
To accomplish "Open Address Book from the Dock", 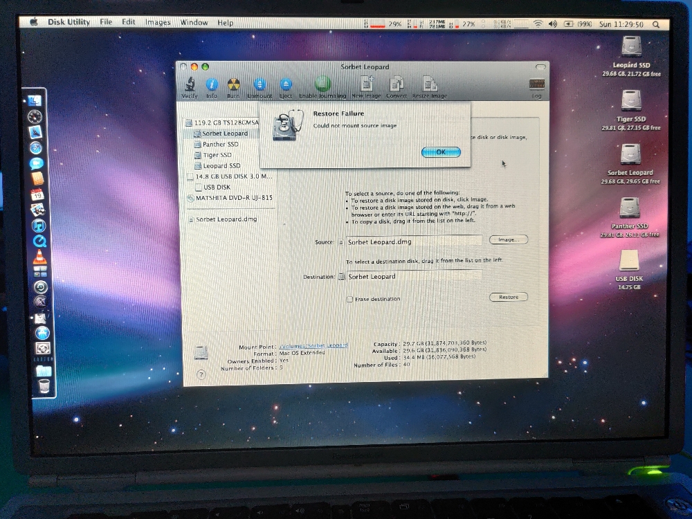I will [37, 179].
